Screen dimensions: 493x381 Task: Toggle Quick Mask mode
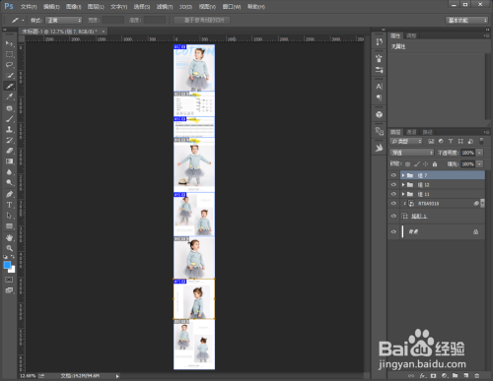(x=9, y=280)
